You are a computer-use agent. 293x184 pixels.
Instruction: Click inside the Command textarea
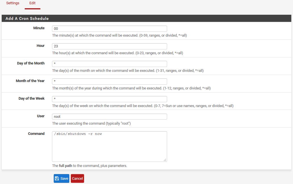(109, 147)
